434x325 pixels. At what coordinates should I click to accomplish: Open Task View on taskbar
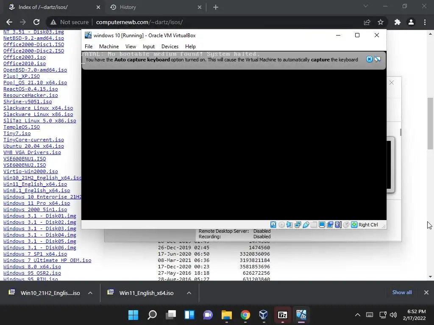pos(171,315)
